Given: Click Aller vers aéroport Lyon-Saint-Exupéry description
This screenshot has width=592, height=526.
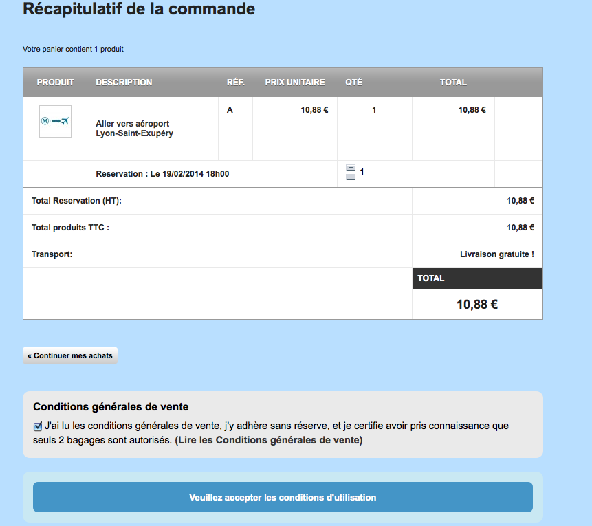Looking at the screenshot, I should coord(134,129).
